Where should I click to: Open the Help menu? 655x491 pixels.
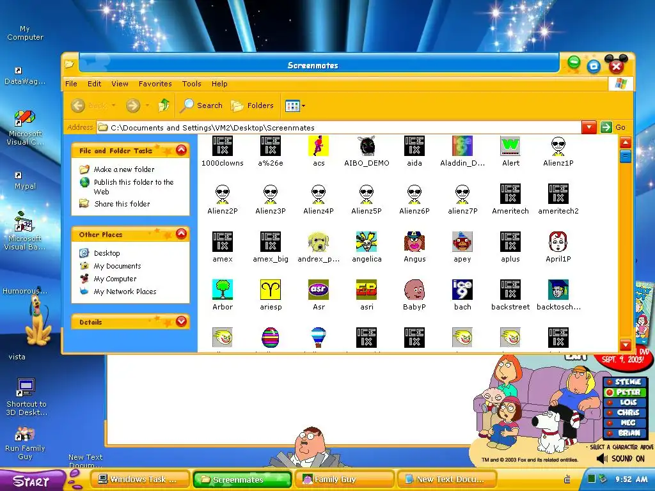pos(219,84)
